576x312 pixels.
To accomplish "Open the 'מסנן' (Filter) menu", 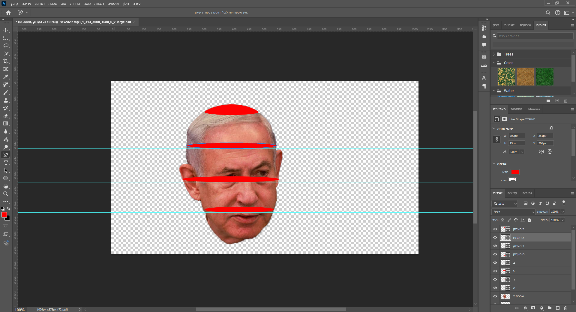I will 87,4.
